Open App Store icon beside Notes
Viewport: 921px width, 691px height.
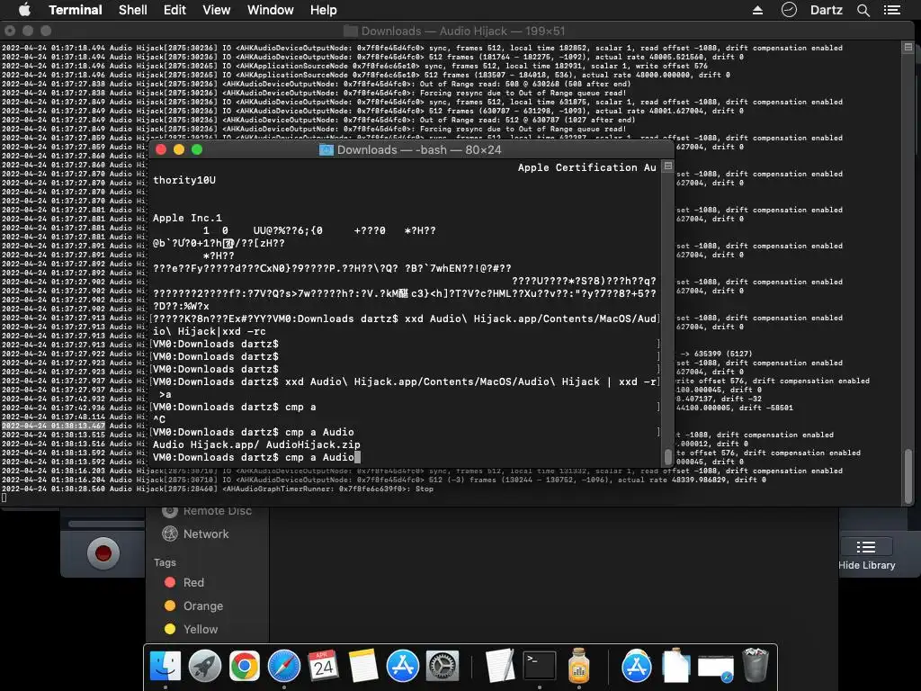[x=402, y=667]
